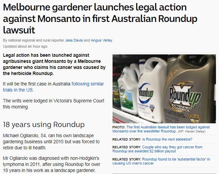Viewport: 219px width, 174px height.
Task: Click the 'By national regional and rural reporter' byline text
Action: click(x=33, y=40)
